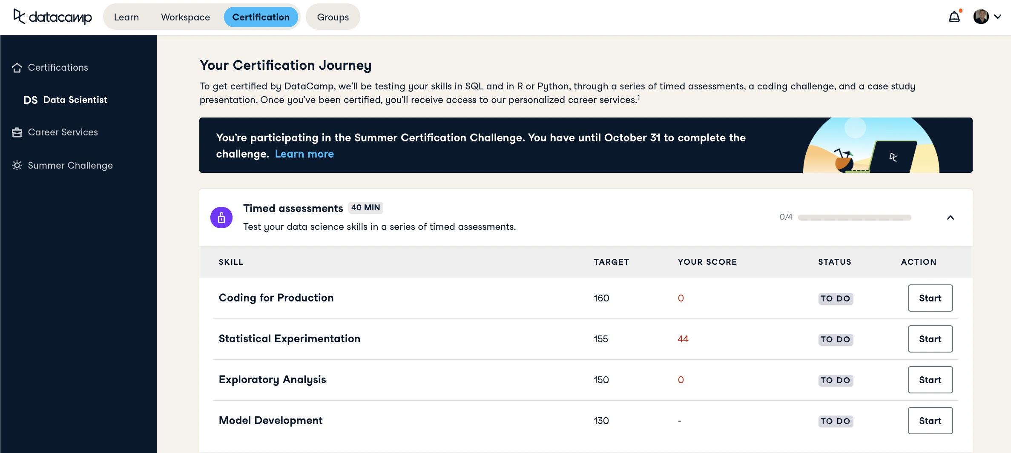Open the notifications bell
1011x453 pixels.
pyautogui.click(x=954, y=17)
